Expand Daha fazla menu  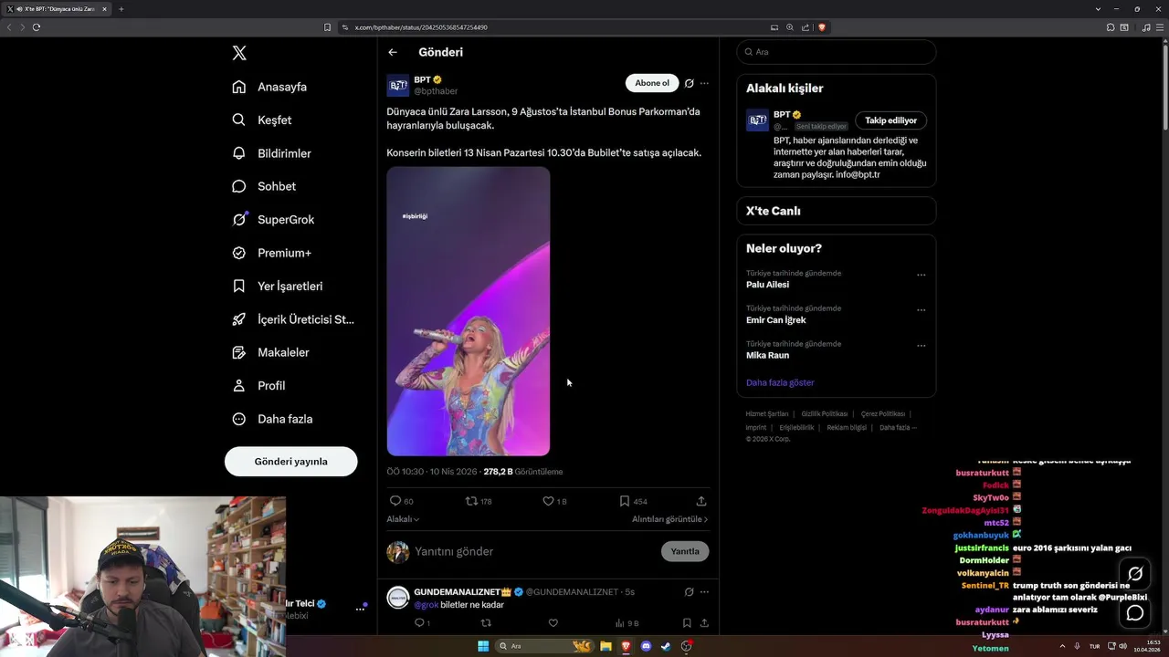click(272, 419)
